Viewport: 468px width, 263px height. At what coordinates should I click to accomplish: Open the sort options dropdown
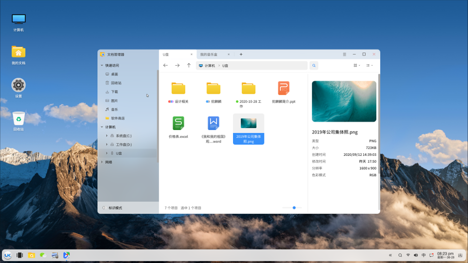[370, 65]
